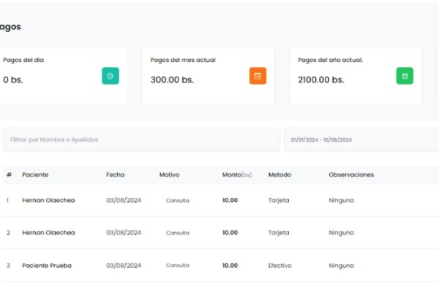Click the 2100.00 bs. yearly total
439x292 pixels.
coord(320,80)
